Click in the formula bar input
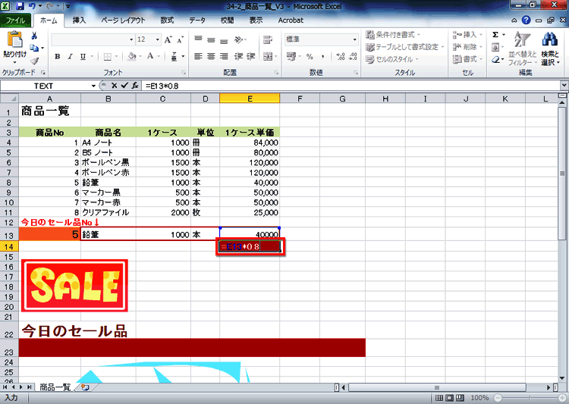The width and height of the screenshot is (569, 404). tap(351, 86)
